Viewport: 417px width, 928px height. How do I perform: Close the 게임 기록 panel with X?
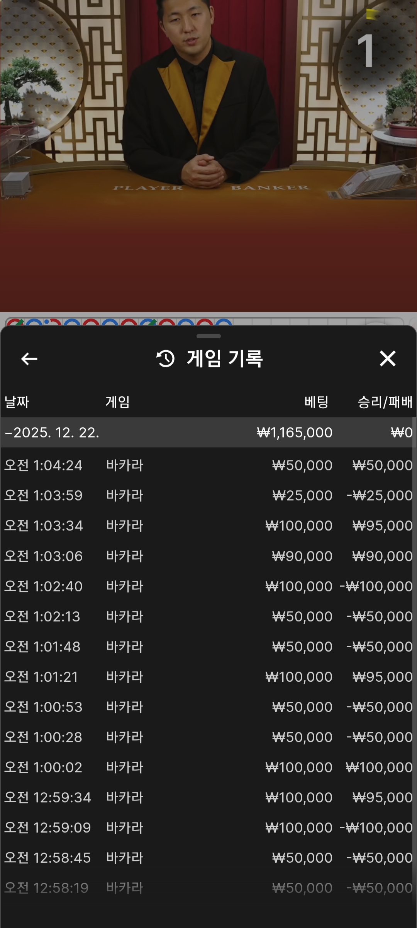point(387,358)
